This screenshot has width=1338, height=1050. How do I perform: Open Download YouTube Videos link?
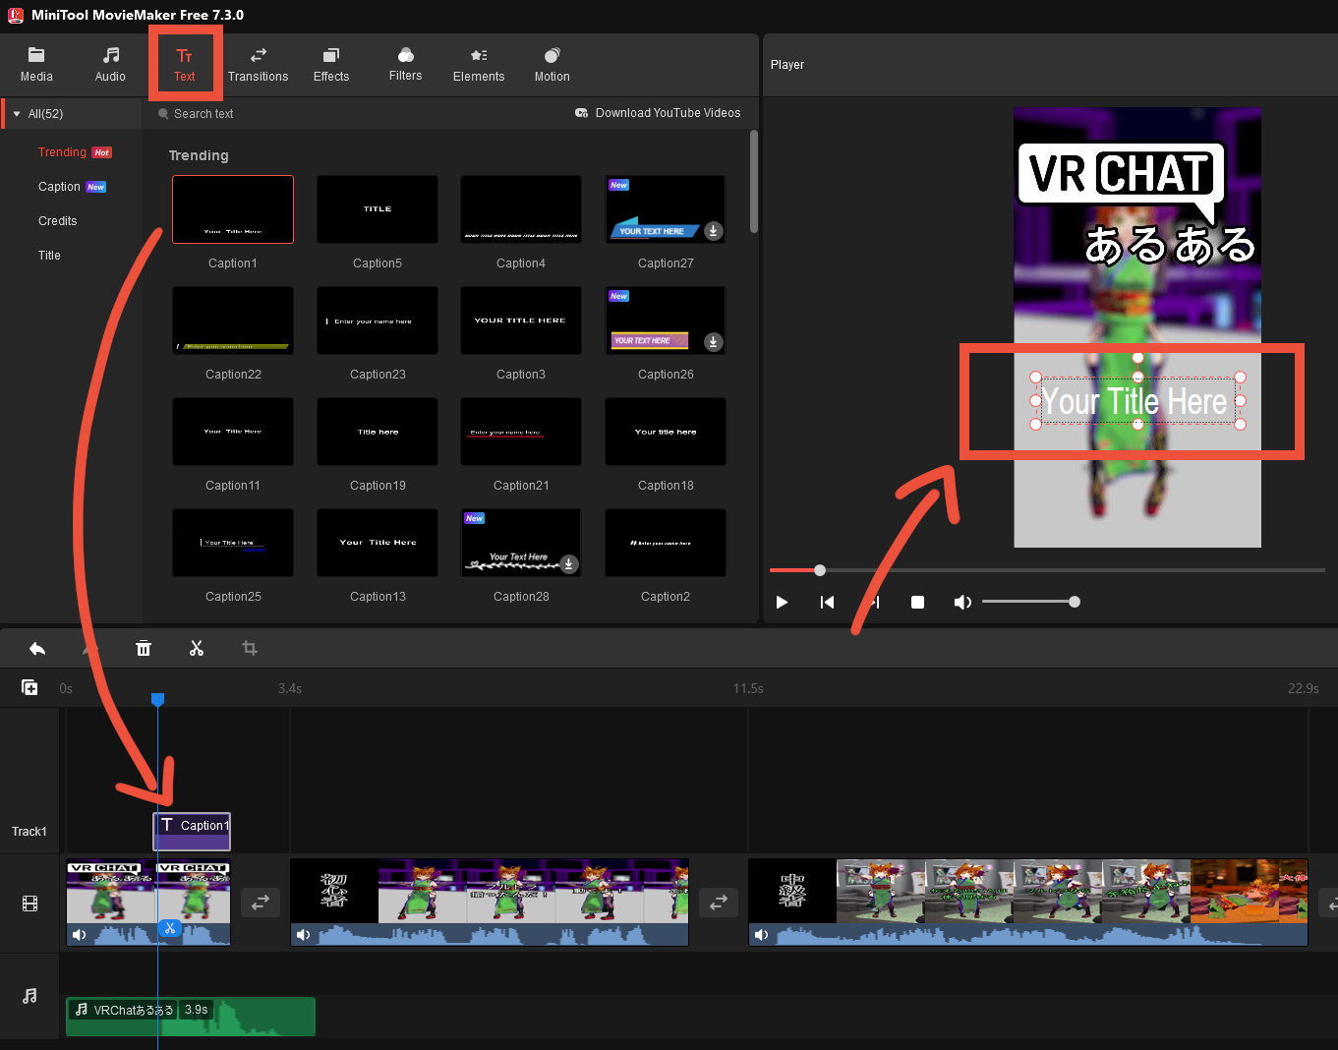pyautogui.click(x=659, y=113)
